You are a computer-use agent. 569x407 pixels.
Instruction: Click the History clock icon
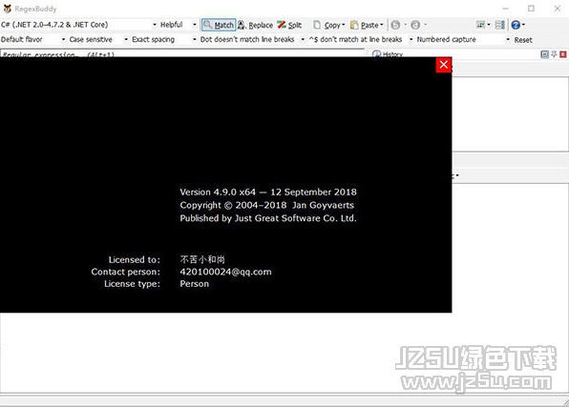click(x=376, y=54)
